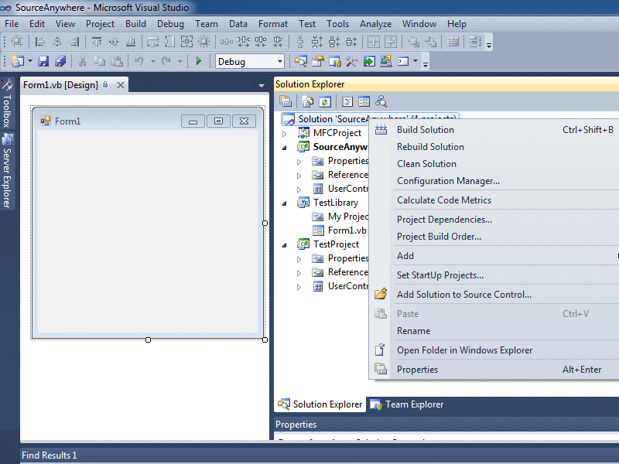Screen dimensions: 619x464
Task: Click the Show All Files icon
Action: coord(308,101)
